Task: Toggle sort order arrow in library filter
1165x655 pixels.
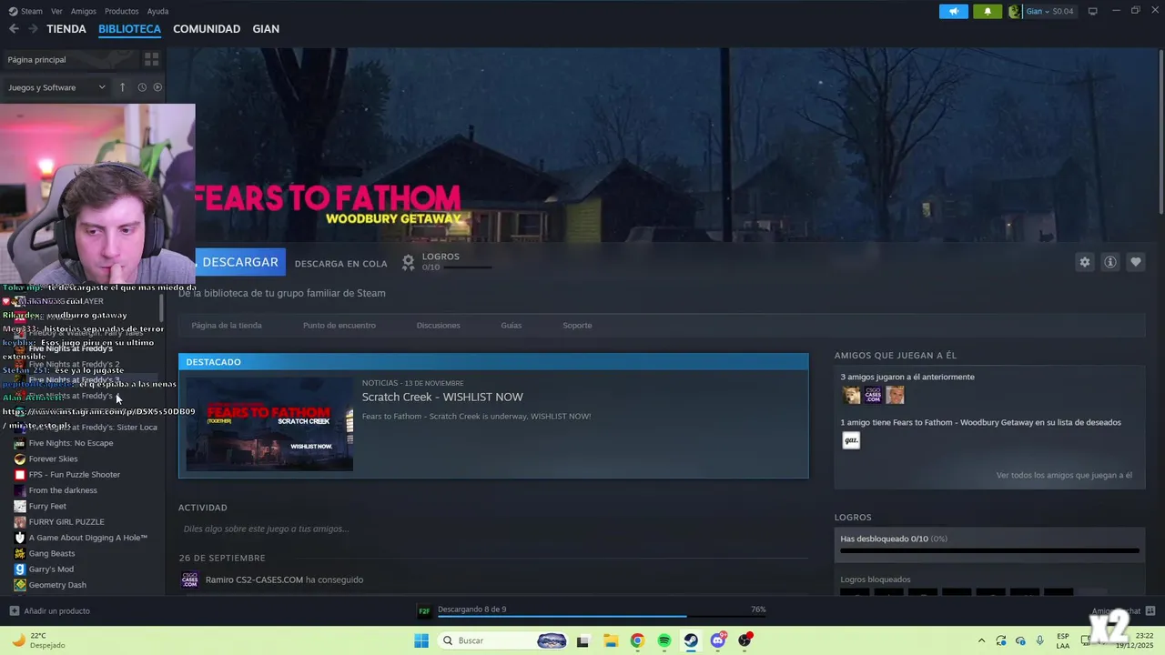Action: click(x=122, y=87)
